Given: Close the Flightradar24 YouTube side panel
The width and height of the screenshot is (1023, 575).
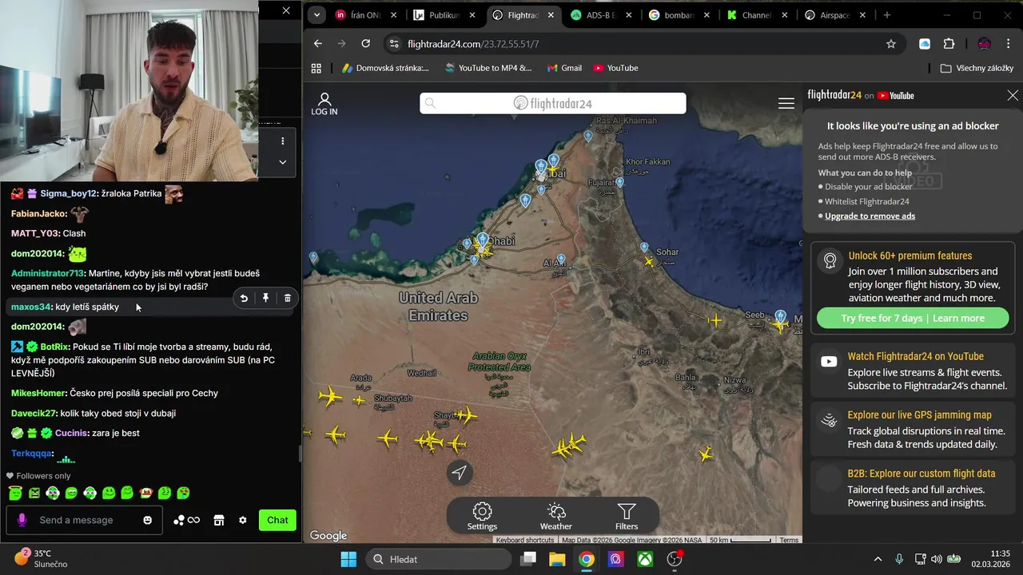Looking at the screenshot, I should tap(1013, 95).
